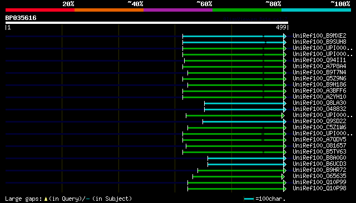Click the purple ~60% legend segment

178,10
